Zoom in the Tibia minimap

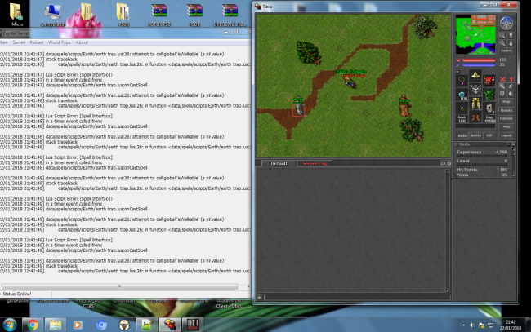(x=502, y=43)
